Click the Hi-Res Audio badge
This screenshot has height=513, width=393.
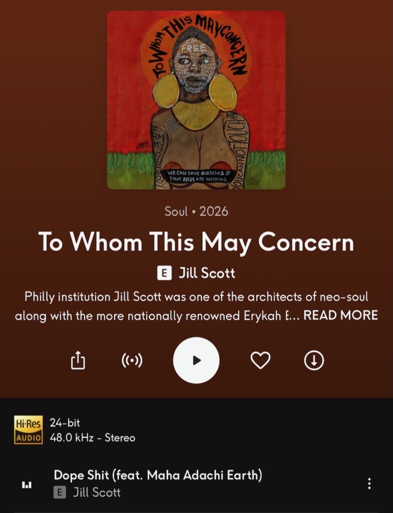(29, 430)
